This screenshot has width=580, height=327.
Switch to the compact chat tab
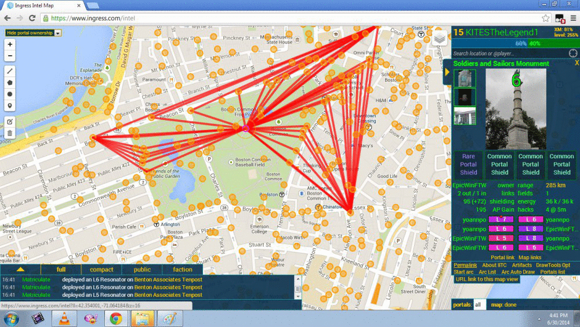(101, 270)
